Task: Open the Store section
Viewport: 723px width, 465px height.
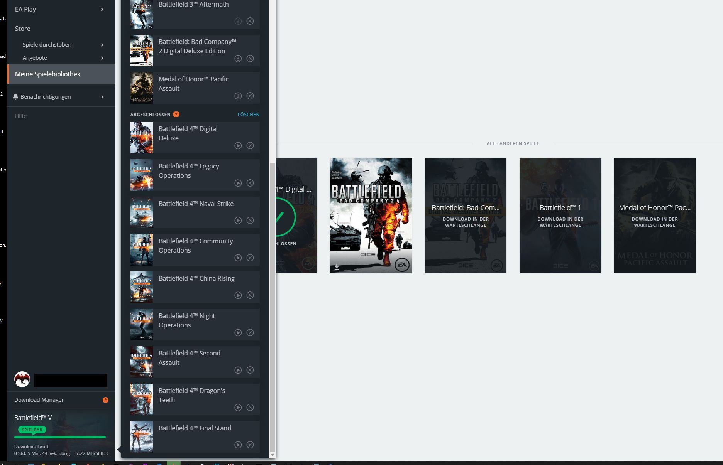Action: (22, 29)
